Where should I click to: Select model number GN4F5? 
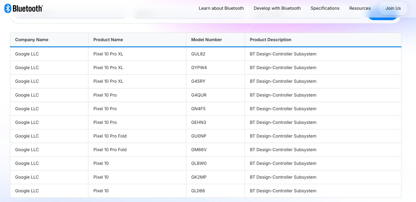click(198, 109)
